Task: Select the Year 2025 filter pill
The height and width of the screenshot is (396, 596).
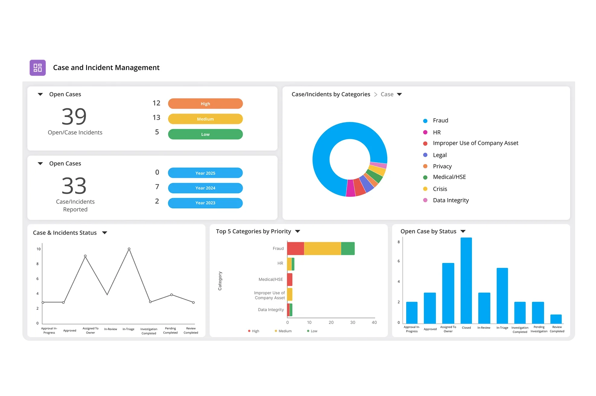Action: click(205, 173)
